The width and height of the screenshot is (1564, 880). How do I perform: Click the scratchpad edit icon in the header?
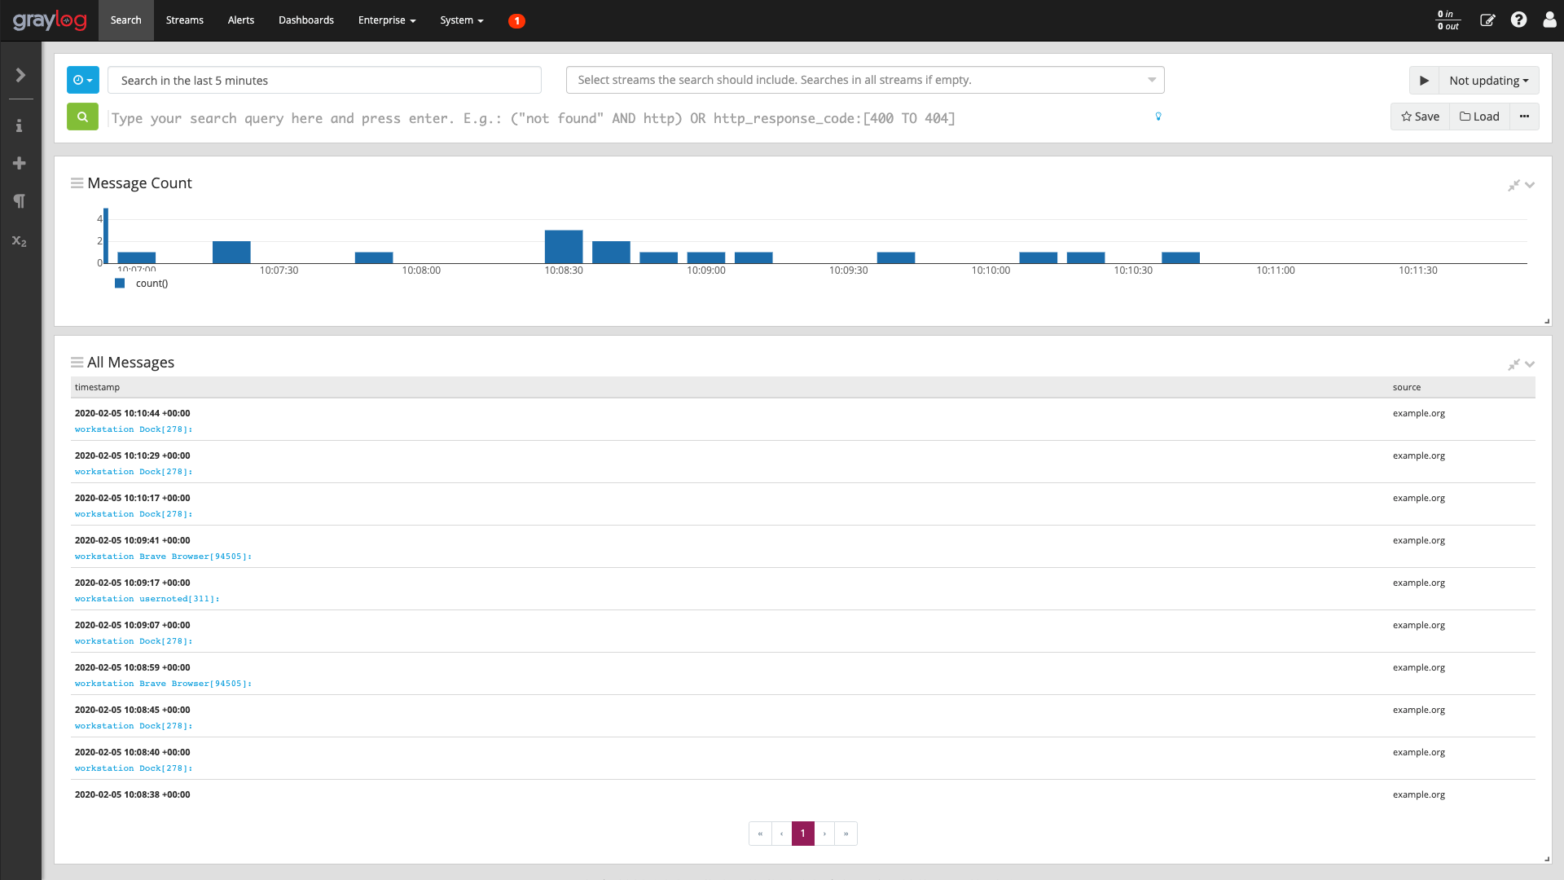tap(1487, 20)
